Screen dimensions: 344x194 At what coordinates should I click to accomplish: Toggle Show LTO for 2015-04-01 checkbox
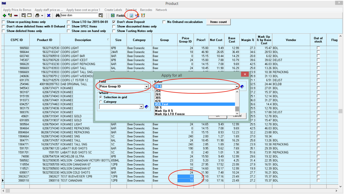[68, 22]
